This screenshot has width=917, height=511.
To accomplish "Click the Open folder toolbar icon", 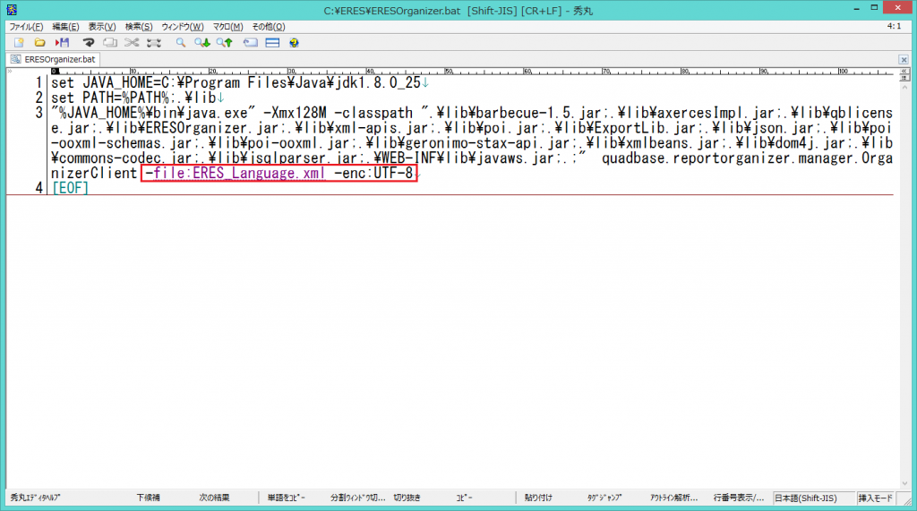I will click(x=39, y=42).
